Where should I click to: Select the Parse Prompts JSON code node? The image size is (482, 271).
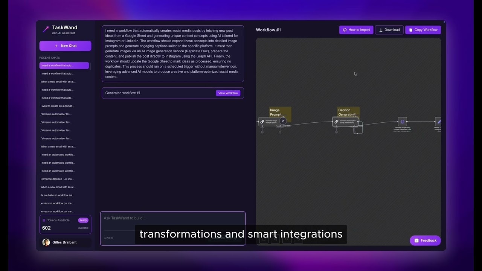coord(283,121)
